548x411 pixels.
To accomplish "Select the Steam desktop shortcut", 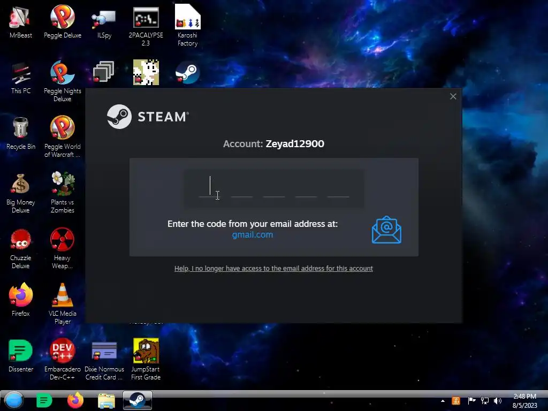I will tap(187, 72).
